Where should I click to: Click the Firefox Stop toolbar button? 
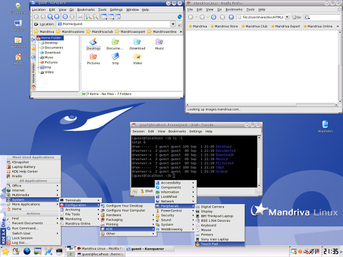(223, 17)
